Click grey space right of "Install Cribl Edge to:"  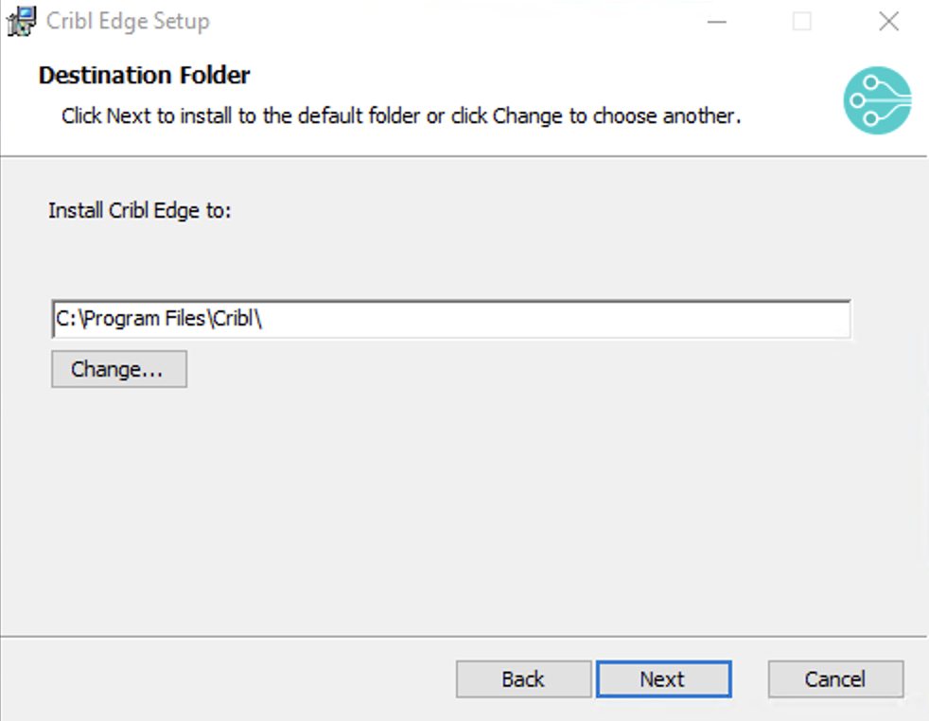click(x=568, y=210)
